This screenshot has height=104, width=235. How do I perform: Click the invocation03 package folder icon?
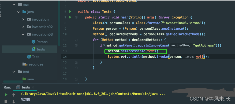(x=29, y=34)
